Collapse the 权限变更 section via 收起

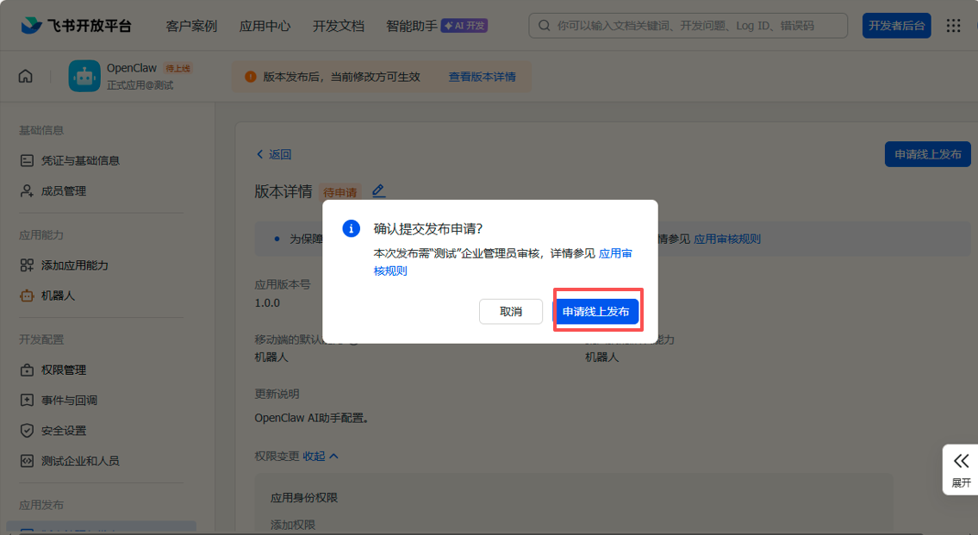[x=316, y=456]
